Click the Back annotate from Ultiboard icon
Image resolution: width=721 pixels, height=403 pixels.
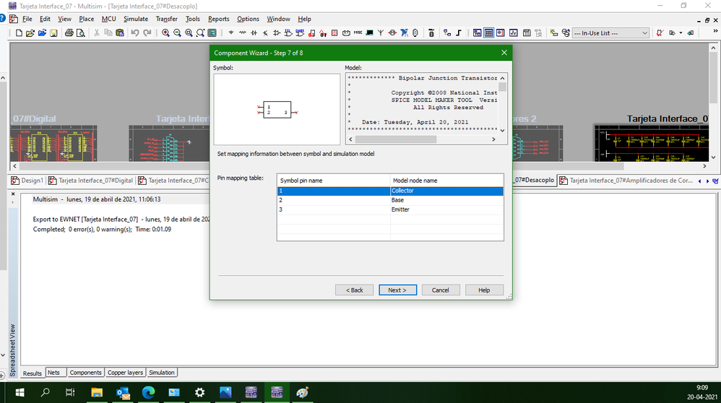click(x=691, y=33)
